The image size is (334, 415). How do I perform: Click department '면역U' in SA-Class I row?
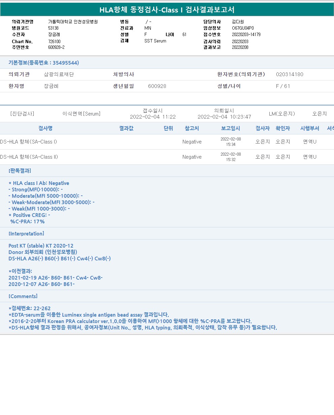(x=310, y=142)
